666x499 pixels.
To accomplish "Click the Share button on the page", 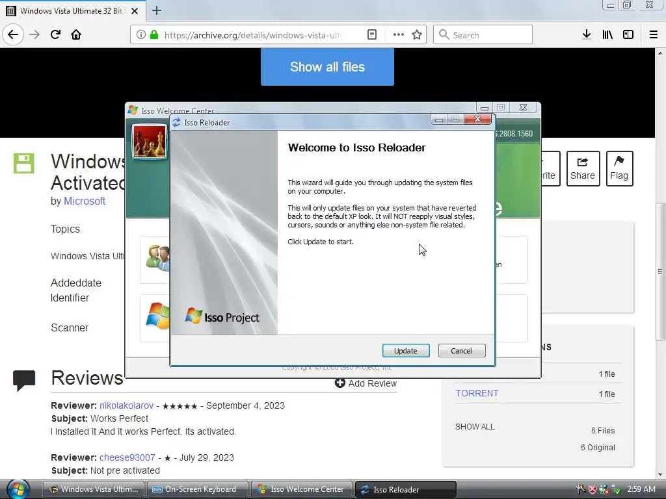I will tap(583, 168).
